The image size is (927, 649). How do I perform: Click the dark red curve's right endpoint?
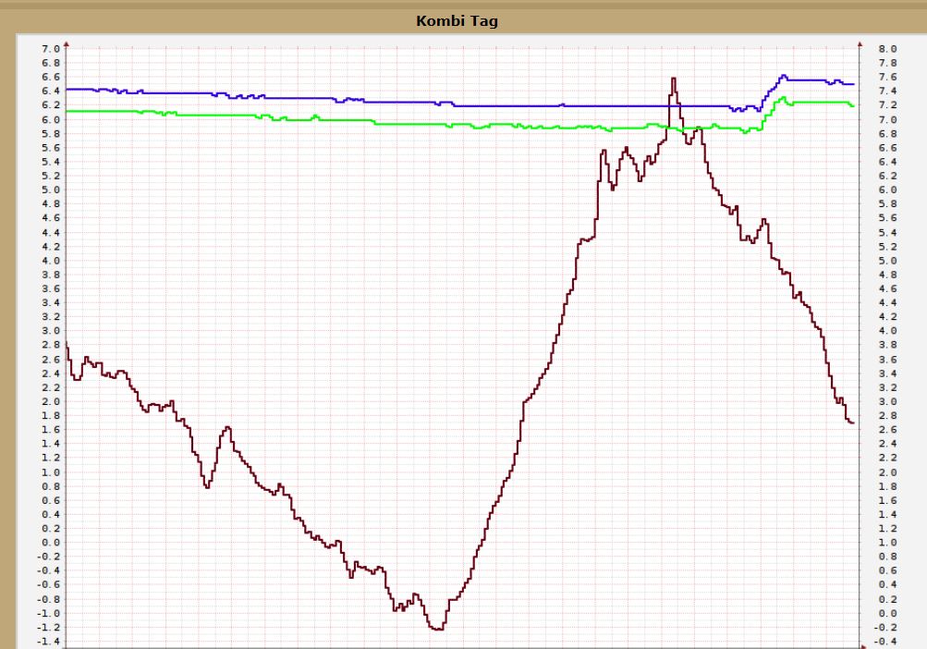coord(852,422)
